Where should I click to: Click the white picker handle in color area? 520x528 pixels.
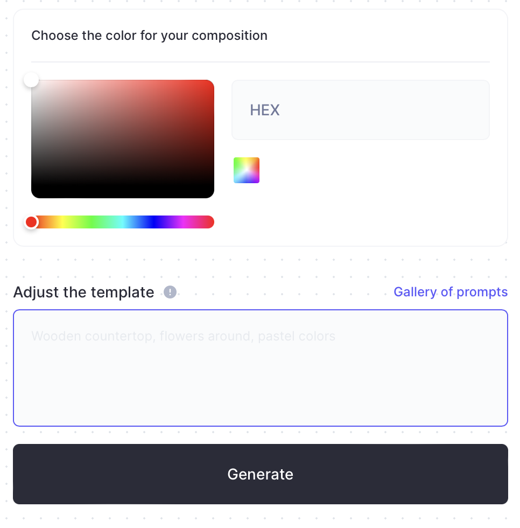click(31, 80)
